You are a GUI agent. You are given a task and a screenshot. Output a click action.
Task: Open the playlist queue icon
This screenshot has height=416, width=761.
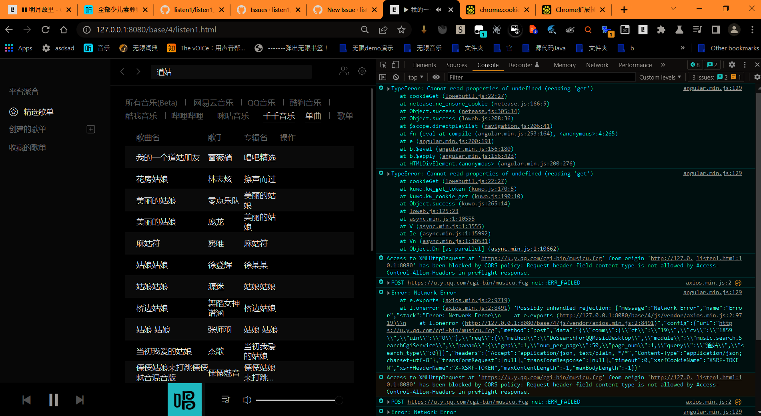[x=226, y=400]
